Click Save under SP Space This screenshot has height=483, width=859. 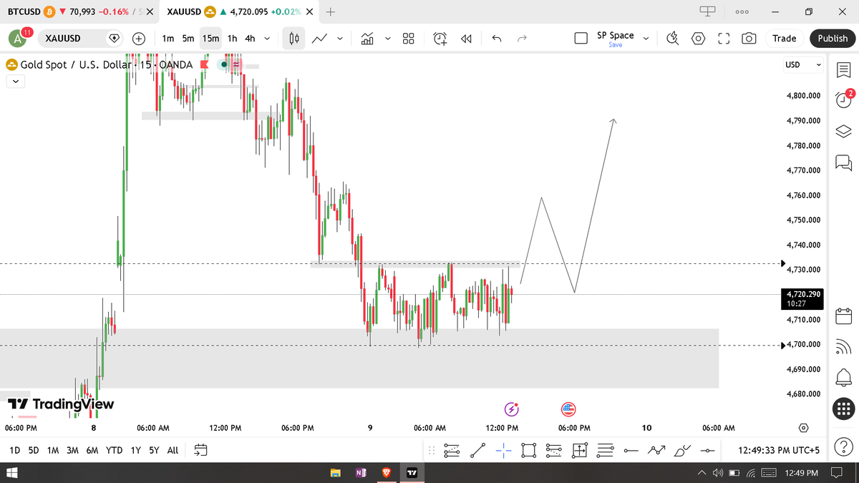coord(615,45)
